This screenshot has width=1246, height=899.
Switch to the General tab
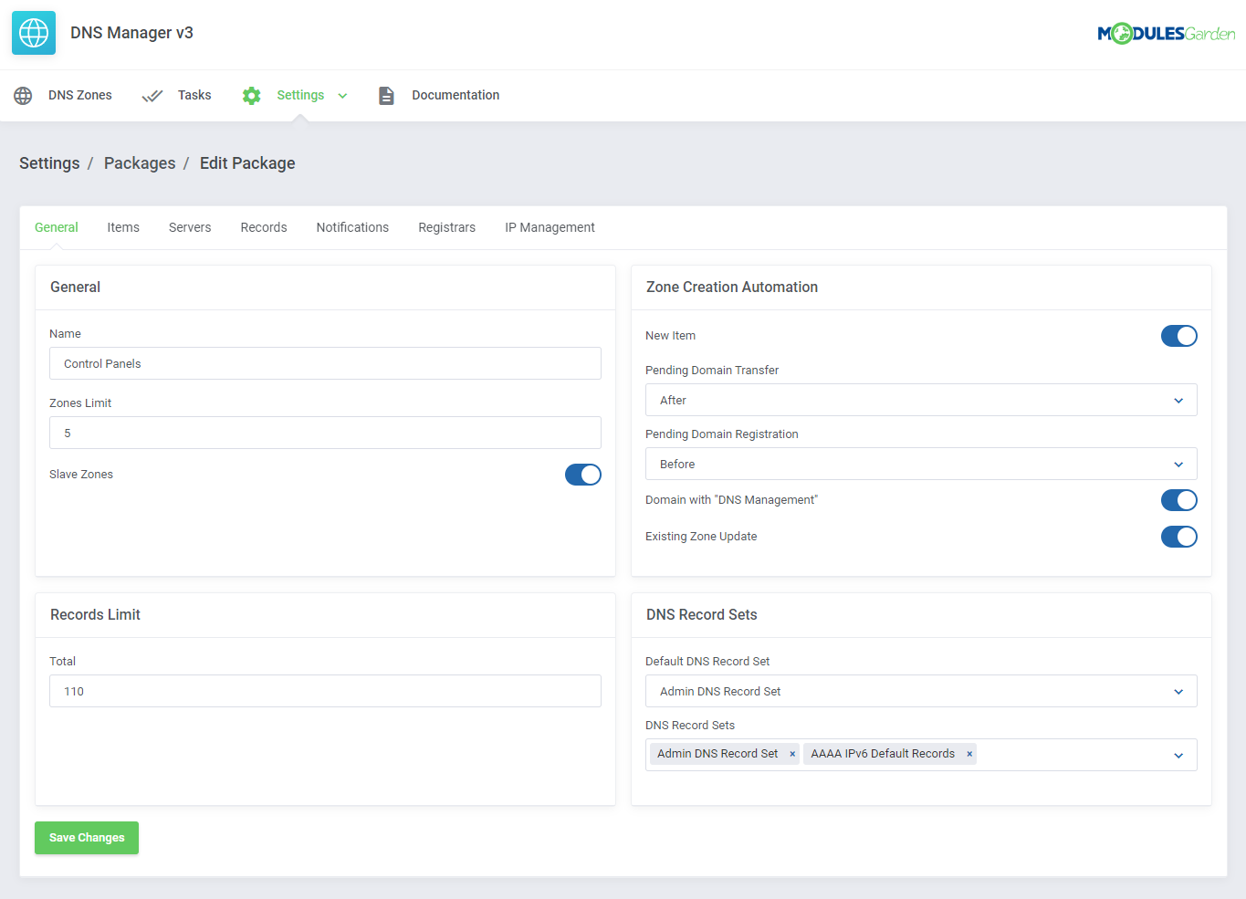(57, 227)
